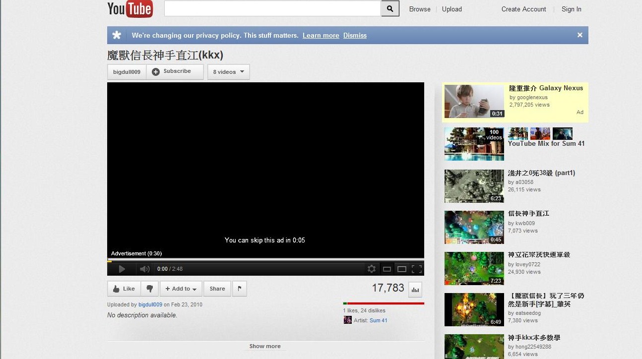The image size is (642, 359).
Task: Click inside the search input field
Action: coord(272,8)
